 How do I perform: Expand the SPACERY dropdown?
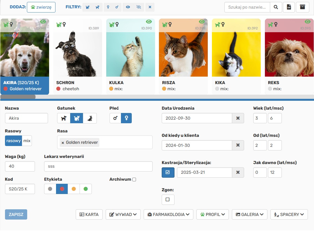(289, 215)
